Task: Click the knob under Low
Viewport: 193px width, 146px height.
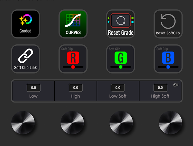Action: click(x=23, y=123)
